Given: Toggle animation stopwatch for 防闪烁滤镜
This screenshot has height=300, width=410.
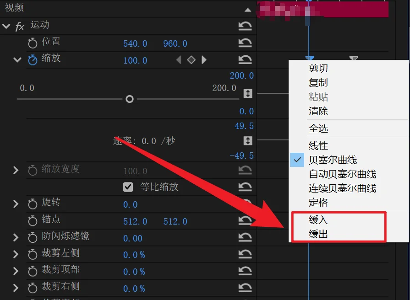Looking at the screenshot, I should point(33,238).
